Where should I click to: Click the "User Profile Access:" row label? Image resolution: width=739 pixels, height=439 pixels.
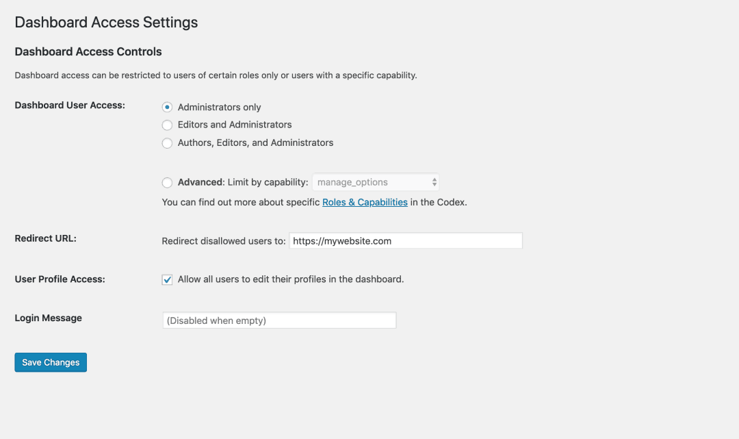(x=60, y=279)
